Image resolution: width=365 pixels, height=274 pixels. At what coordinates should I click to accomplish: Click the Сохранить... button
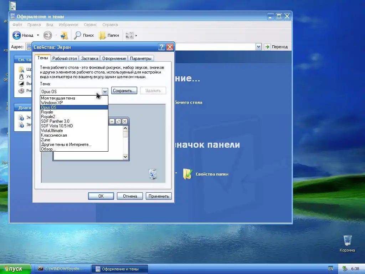point(124,91)
